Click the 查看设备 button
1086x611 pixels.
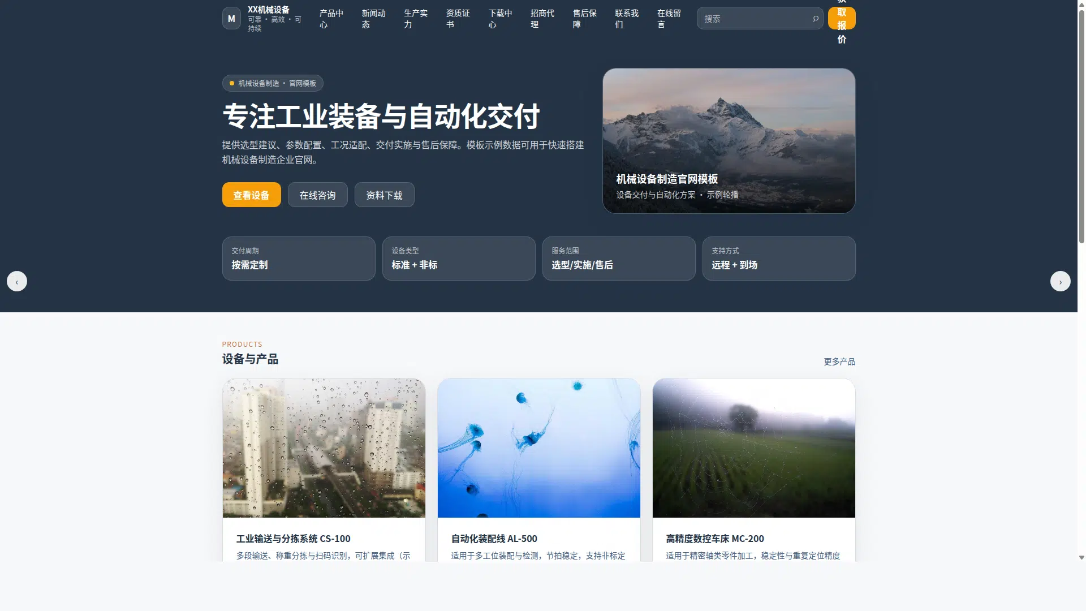(x=251, y=195)
